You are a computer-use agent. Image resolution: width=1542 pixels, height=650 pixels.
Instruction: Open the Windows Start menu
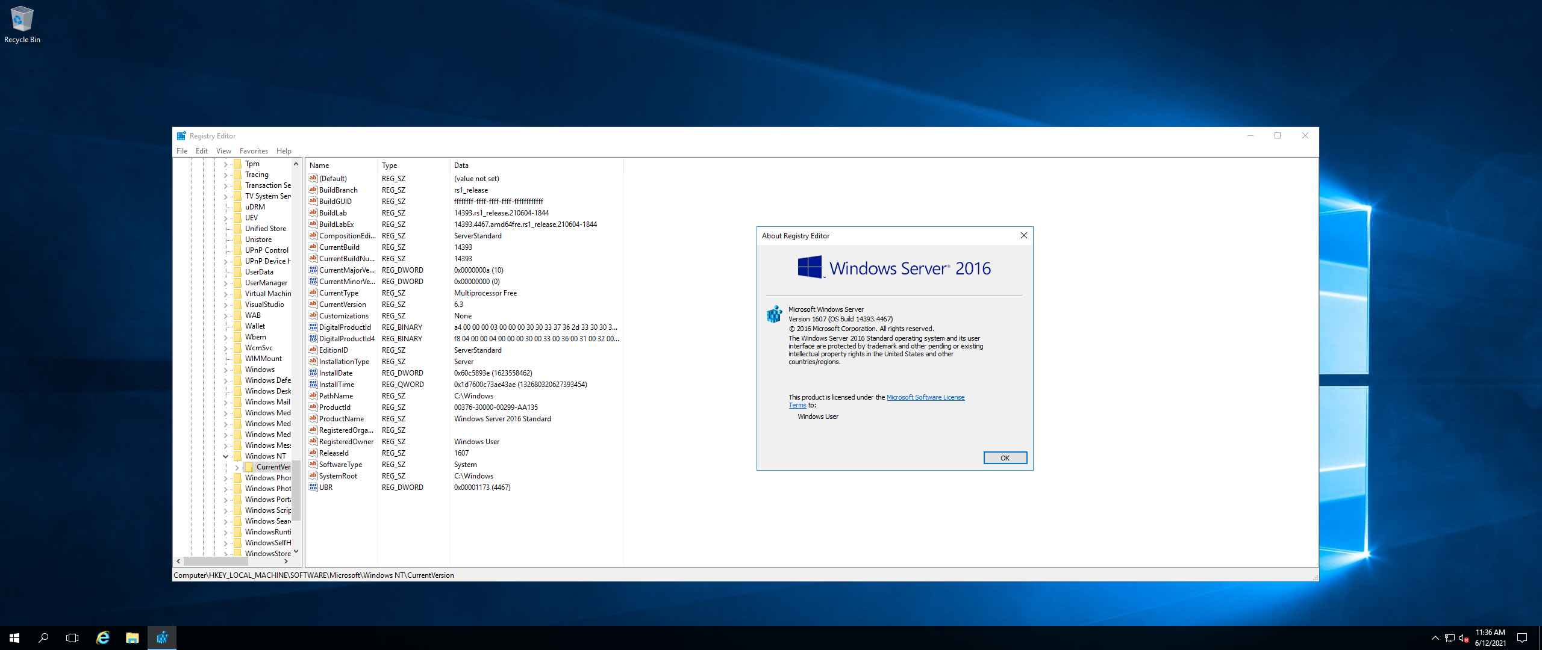pos(14,638)
